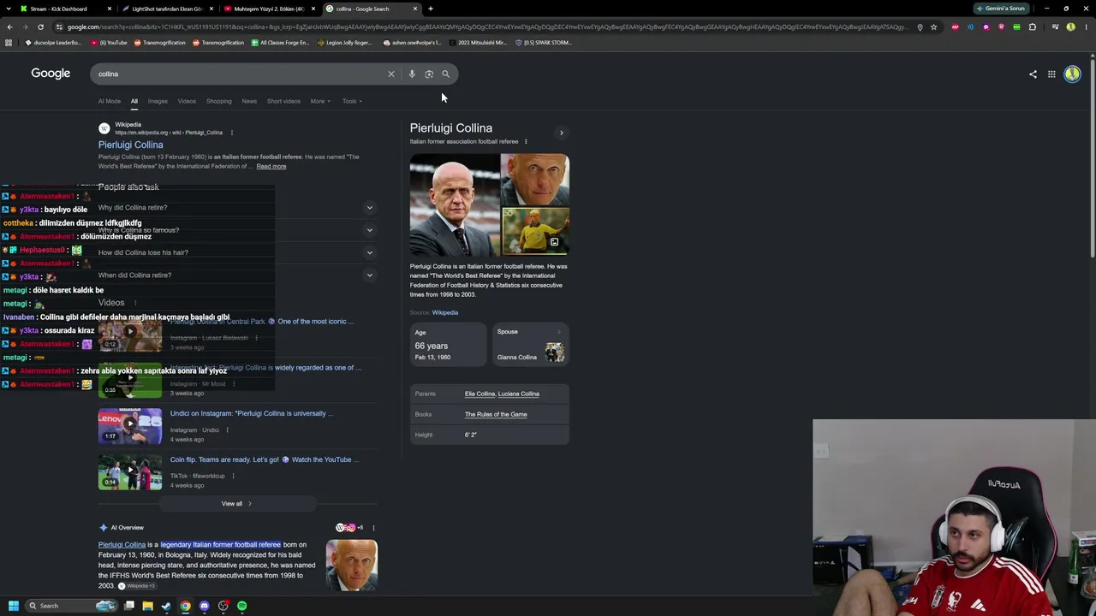The image size is (1096, 616).
Task: Expand the Pierluigi Collina knowledge panel arrow
Action: click(x=562, y=133)
